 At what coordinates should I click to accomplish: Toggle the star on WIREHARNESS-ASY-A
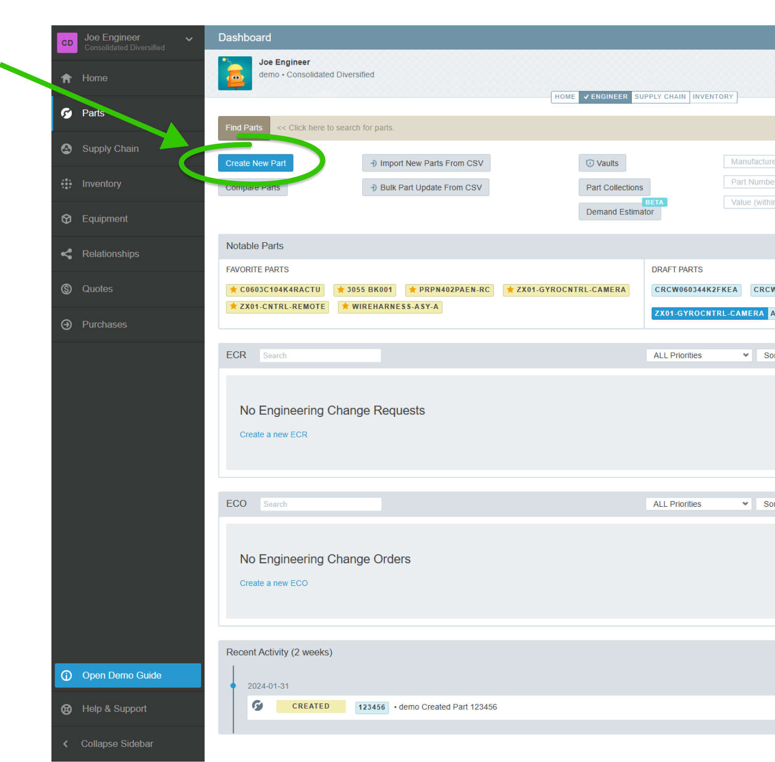point(345,307)
